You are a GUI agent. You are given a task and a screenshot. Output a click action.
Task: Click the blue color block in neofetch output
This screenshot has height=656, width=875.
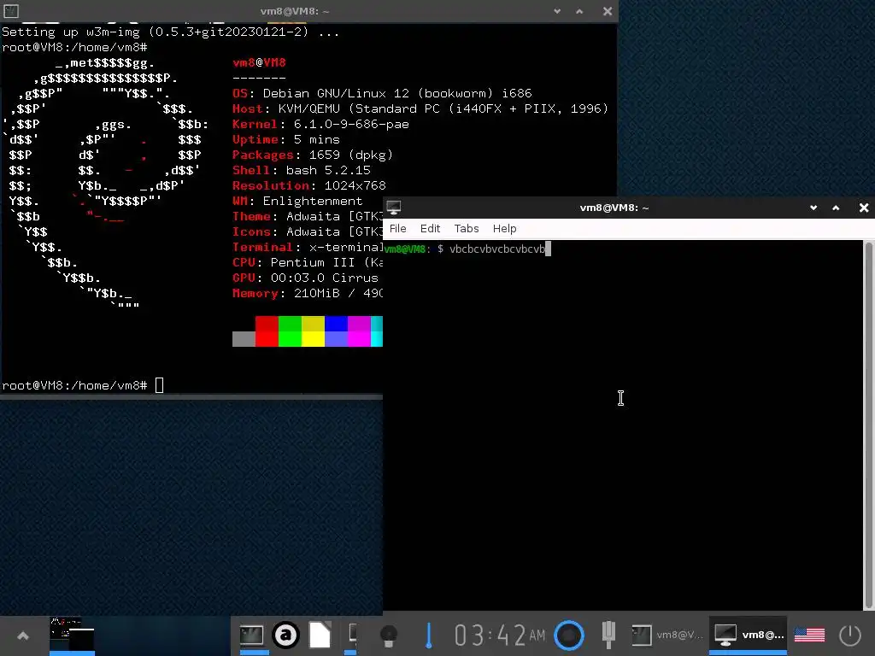(336, 331)
